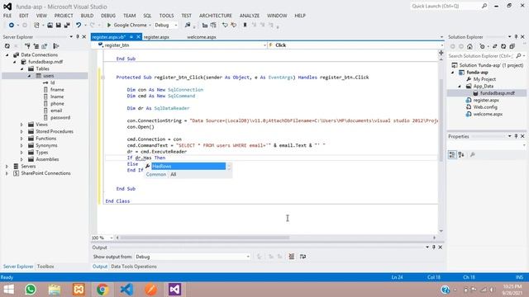Open the Debug configuration dropdown
The height and width of the screenshot is (297, 529).
pos(176,26)
